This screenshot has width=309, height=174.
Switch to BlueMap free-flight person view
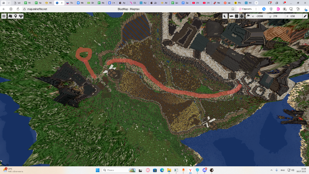click(242, 16)
